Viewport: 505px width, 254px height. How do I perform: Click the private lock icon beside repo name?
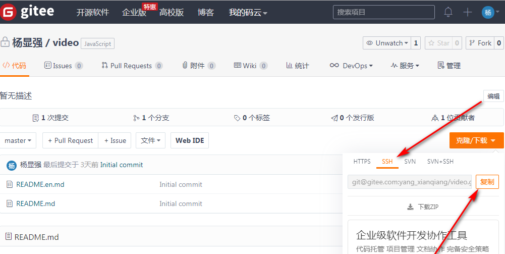[x=5, y=42]
